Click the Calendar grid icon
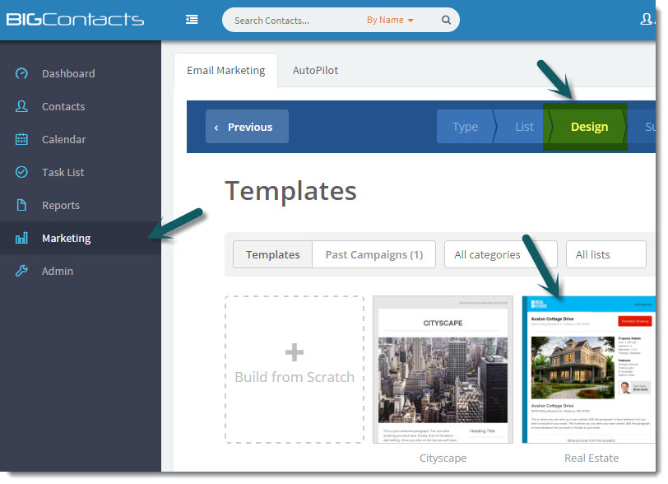 [x=21, y=139]
